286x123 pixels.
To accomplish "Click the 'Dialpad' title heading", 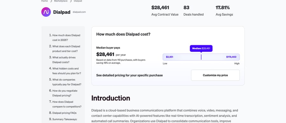I will click(x=62, y=12).
